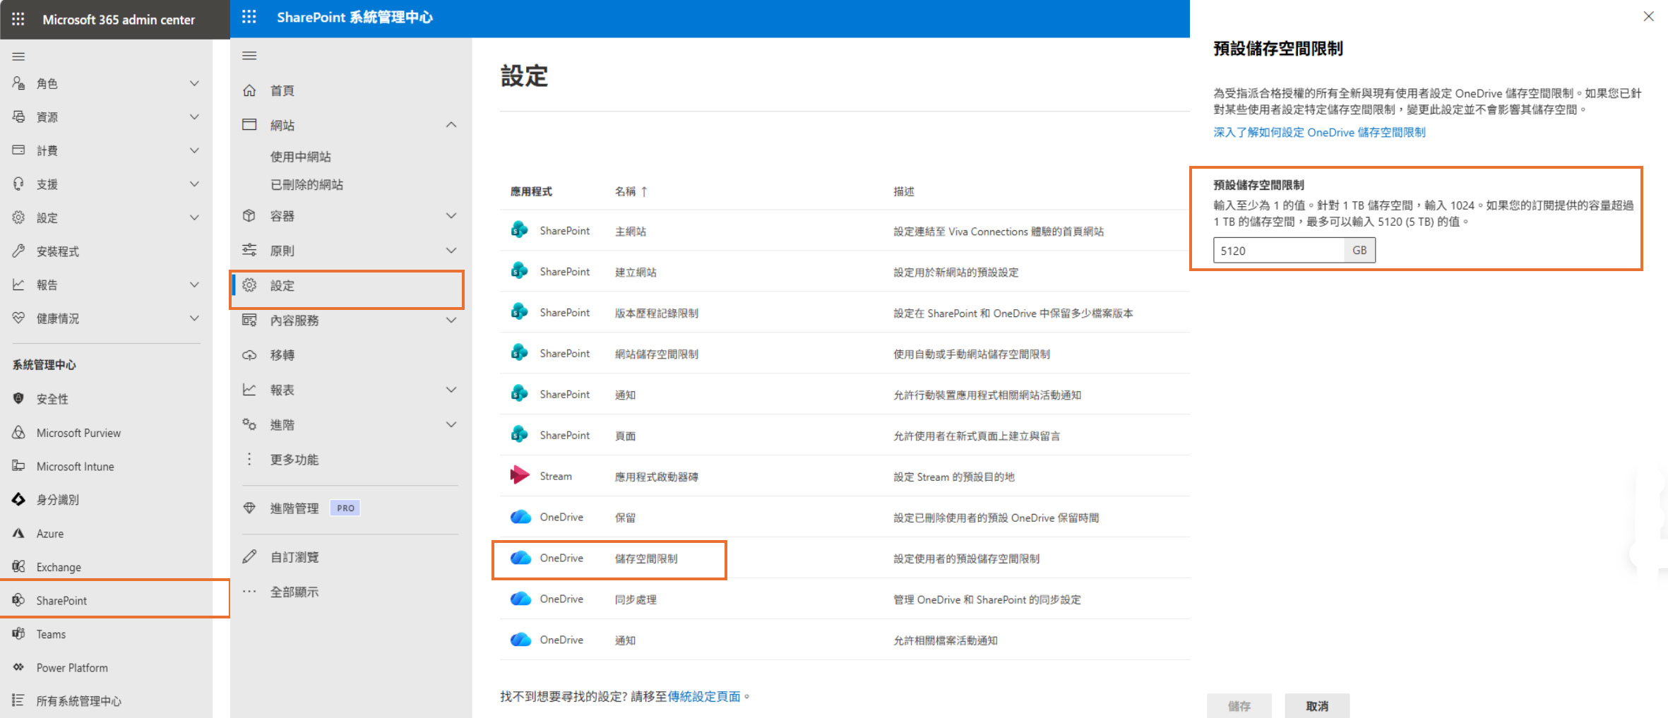Collapse the Microsoft 365 navigation hamburger menu
The height and width of the screenshot is (718, 1668).
pos(19,56)
